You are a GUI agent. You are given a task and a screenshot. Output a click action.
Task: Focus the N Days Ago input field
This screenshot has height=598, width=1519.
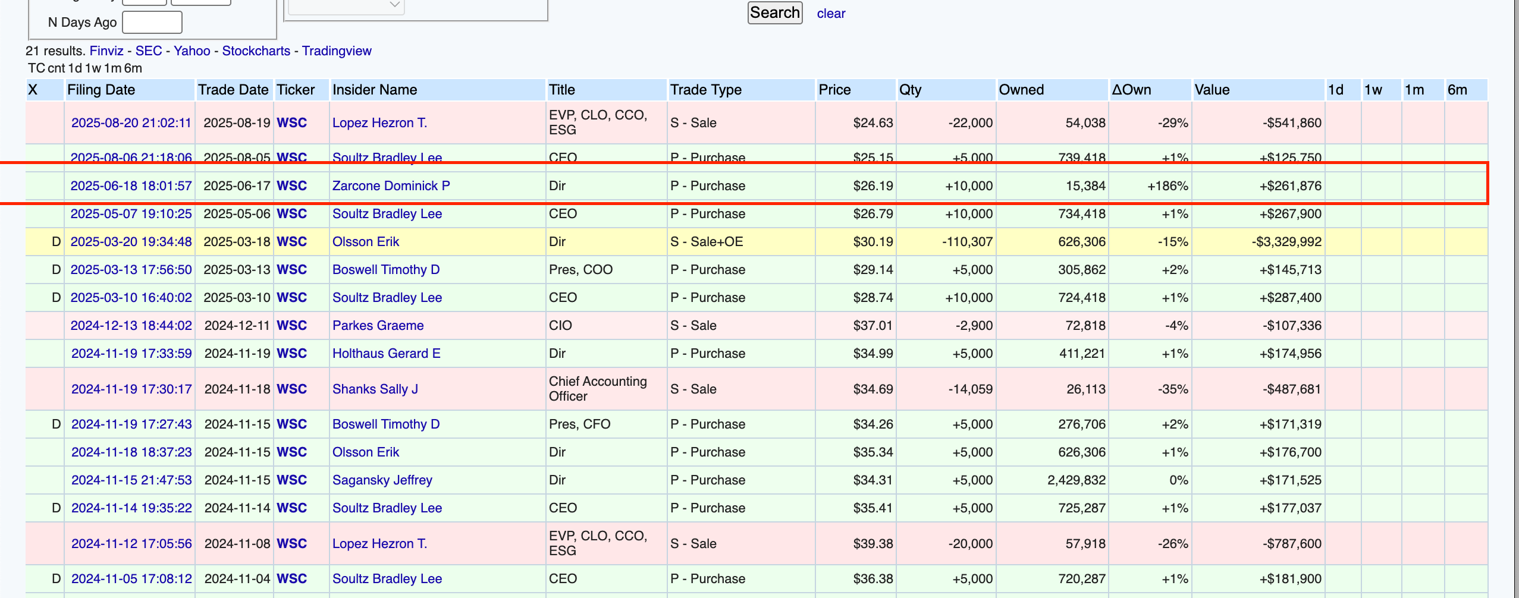(x=152, y=23)
